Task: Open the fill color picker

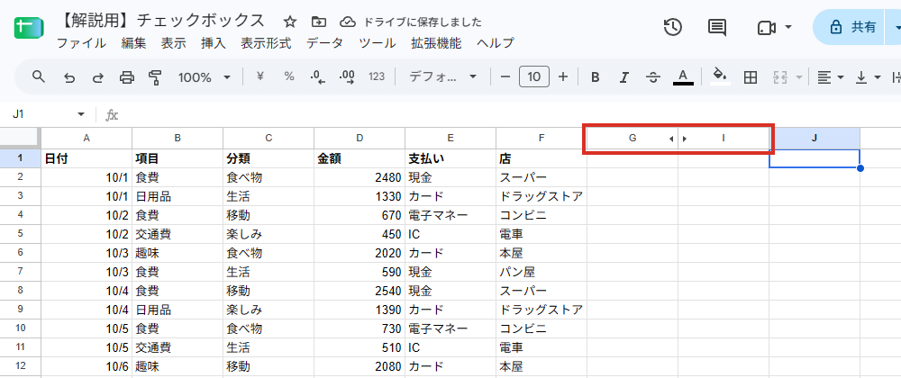Action: pos(720,76)
